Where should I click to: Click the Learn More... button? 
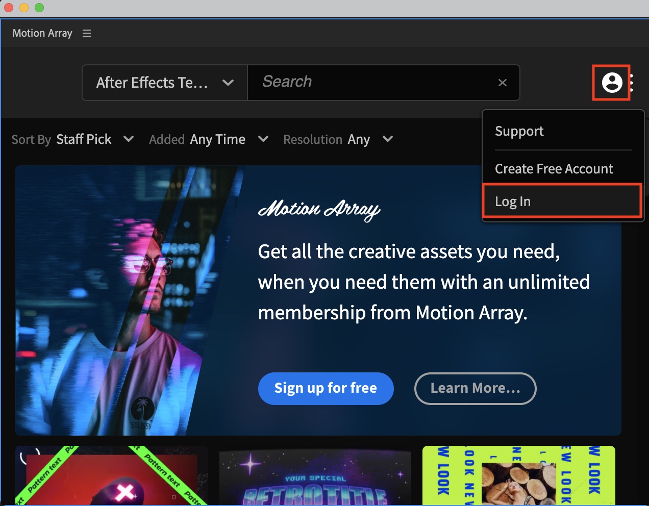476,389
